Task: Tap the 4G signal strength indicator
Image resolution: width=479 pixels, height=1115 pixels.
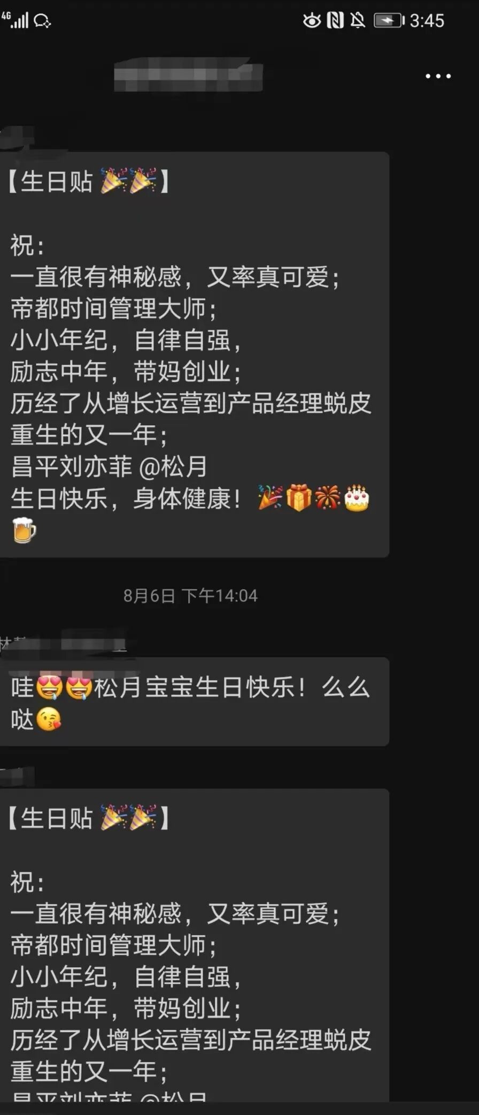Action: pos(14,20)
